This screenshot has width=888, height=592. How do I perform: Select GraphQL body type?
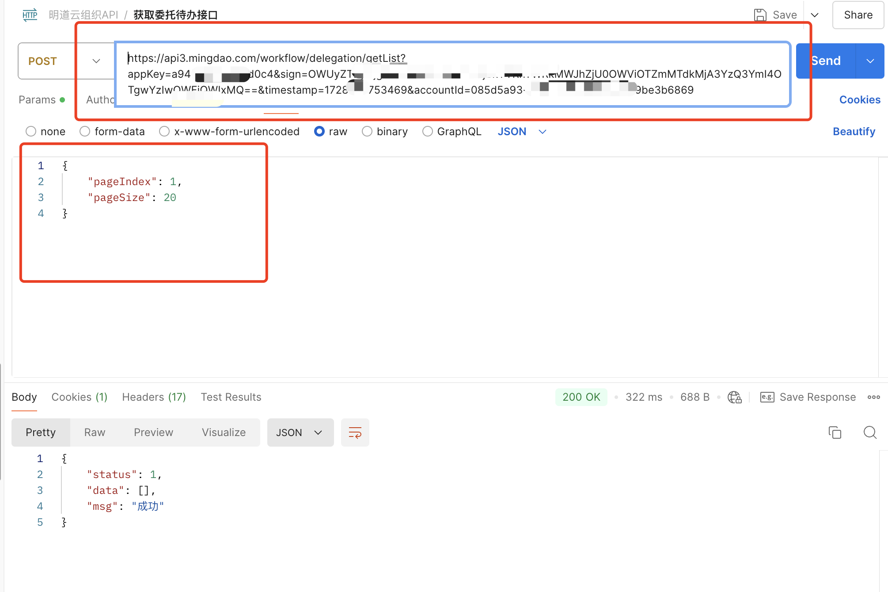pos(427,132)
